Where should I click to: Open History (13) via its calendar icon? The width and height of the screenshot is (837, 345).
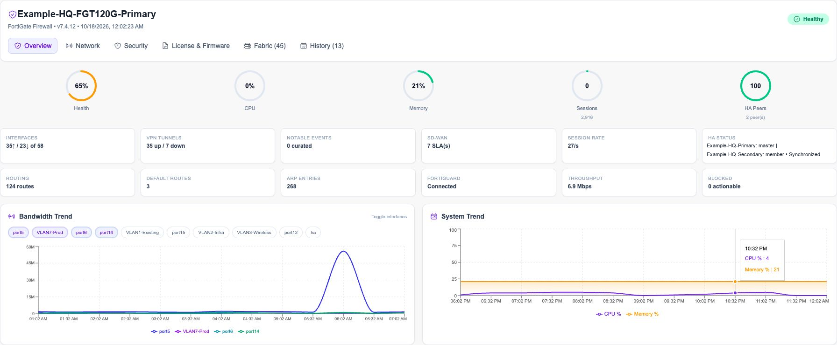[304, 46]
